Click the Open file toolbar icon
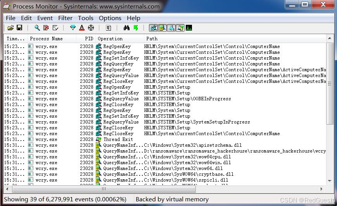 pyautogui.click(x=10, y=27)
